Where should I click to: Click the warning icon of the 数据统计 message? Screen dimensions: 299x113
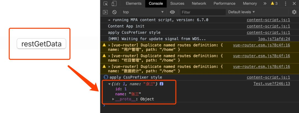click(104, 66)
